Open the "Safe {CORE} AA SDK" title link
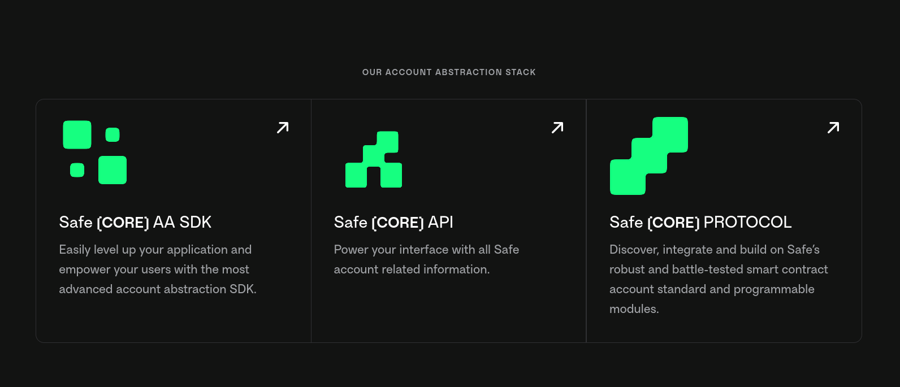The height and width of the screenshot is (387, 900). click(135, 222)
